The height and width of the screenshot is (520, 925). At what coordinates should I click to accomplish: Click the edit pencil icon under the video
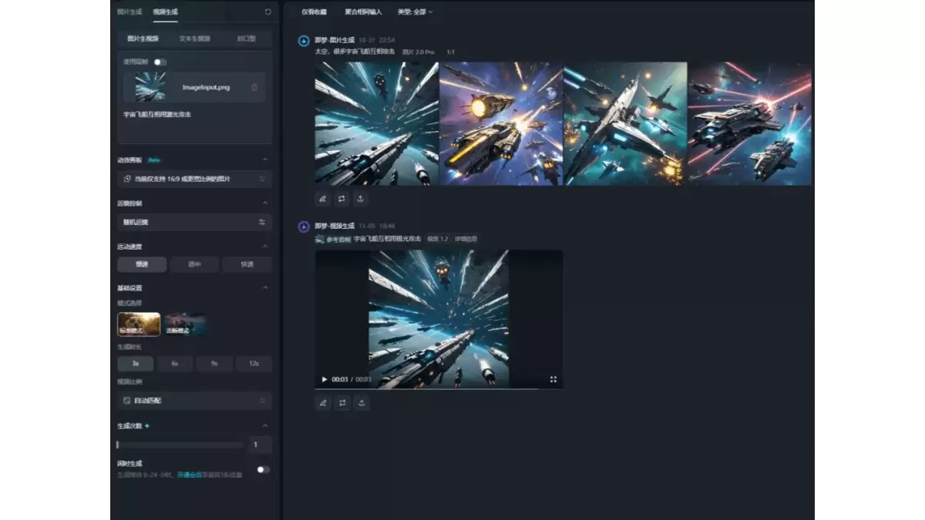point(323,402)
